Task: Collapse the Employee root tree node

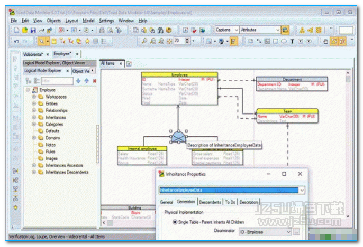Action: 28,90
